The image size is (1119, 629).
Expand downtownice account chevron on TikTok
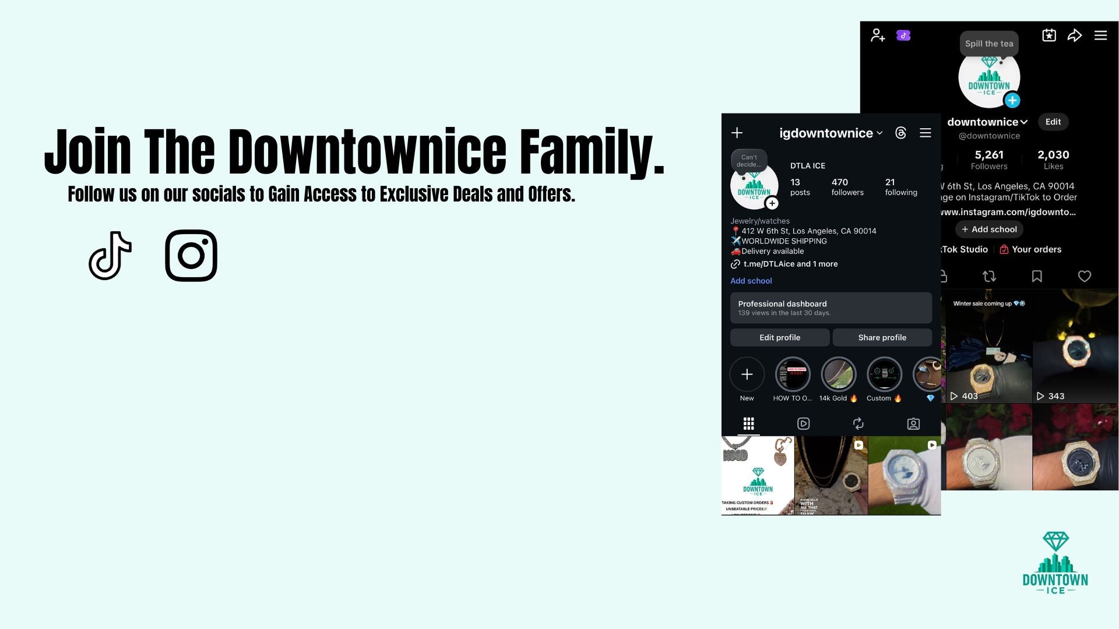[1024, 122]
